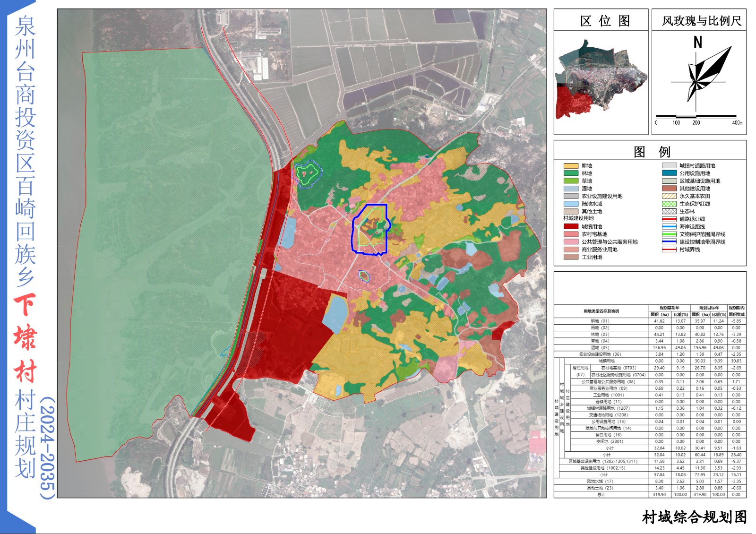
Task: Click the blue-outlined control zone on map
Action: [x=369, y=229]
